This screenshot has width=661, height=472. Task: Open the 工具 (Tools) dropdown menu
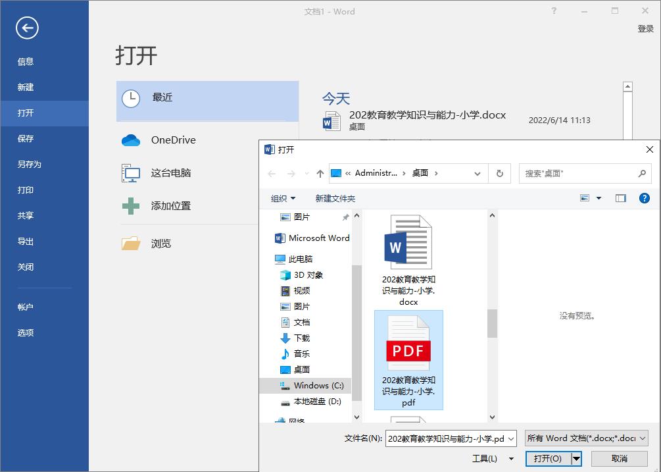492,459
